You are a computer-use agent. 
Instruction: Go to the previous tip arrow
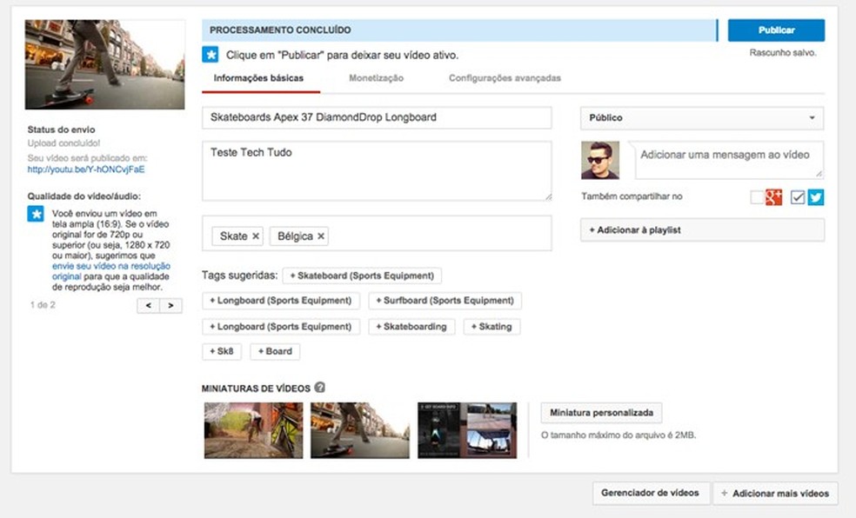(x=149, y=305)
